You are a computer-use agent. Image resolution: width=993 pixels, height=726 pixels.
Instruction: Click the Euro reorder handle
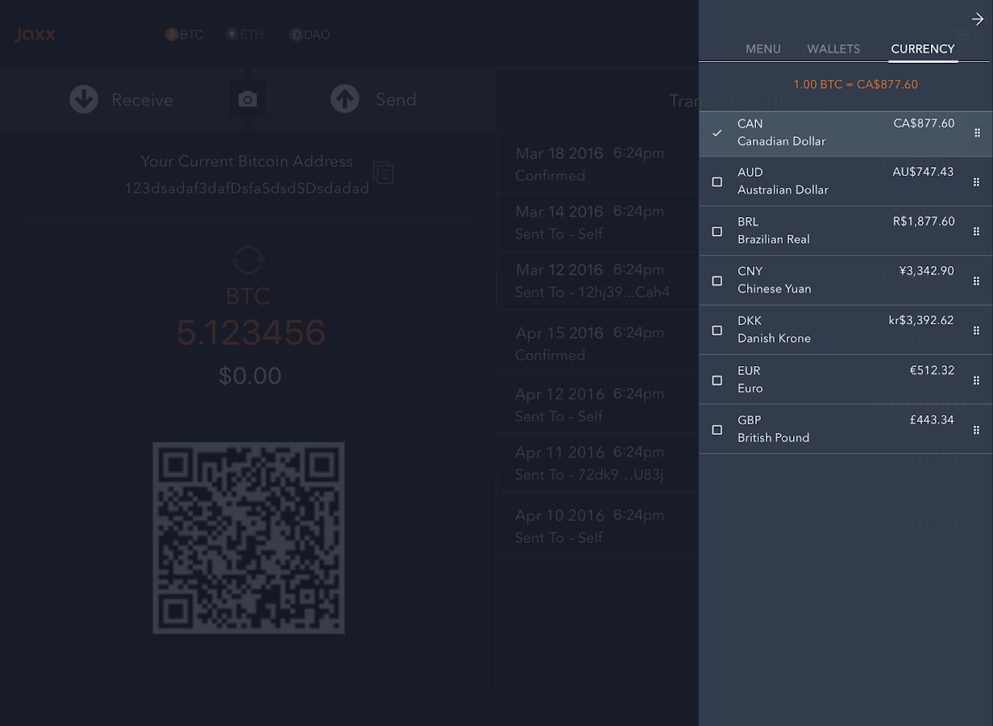977,381
